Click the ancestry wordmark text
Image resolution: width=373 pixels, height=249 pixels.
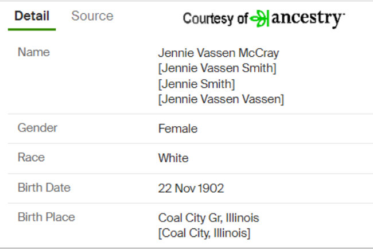pyautogui.click(x=308, y=18)
